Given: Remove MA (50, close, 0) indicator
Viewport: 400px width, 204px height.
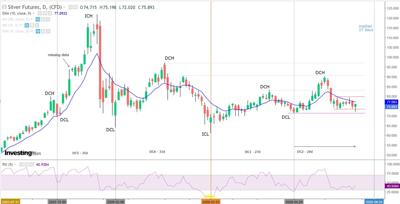Looking at the screenshot, I should coord(48,20).
